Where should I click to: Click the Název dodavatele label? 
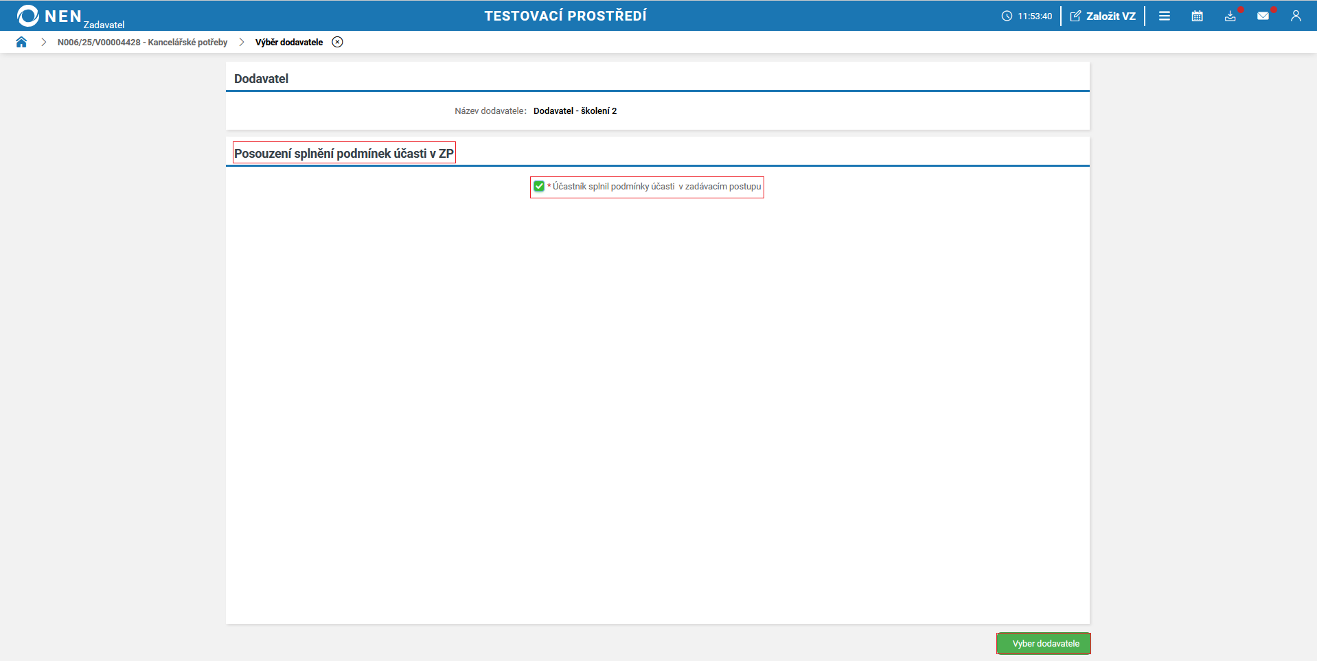coord(490,111)
